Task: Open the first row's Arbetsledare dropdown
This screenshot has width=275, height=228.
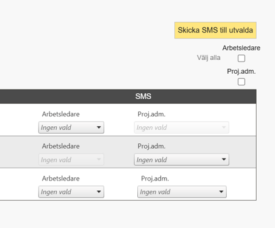Action: tap(71, 127)
